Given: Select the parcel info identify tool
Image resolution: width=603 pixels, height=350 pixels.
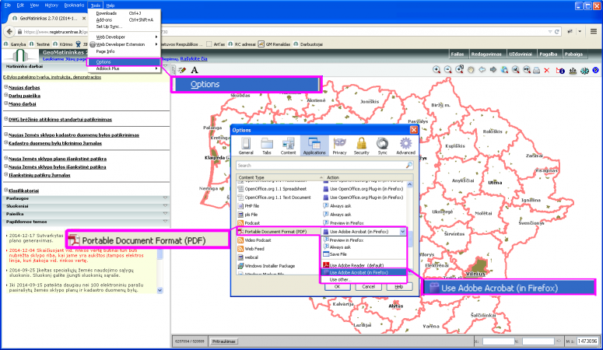Looking at the screenshot, I should [x=561, y=71].
